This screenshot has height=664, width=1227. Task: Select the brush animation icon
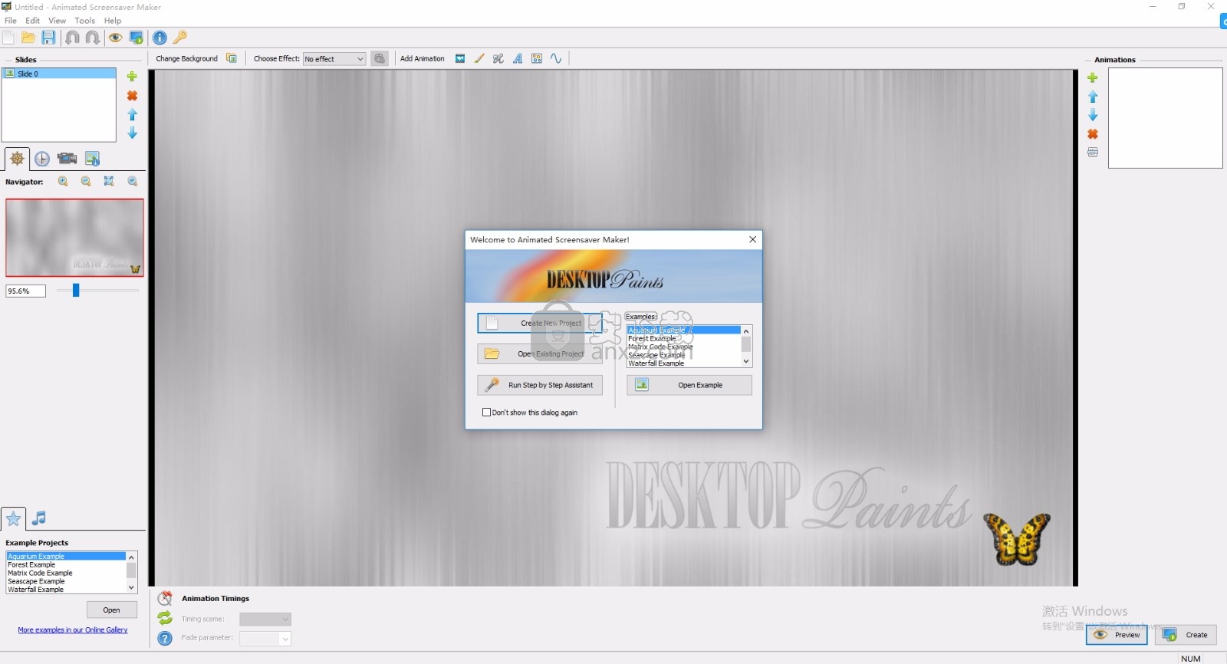(479, 58)
